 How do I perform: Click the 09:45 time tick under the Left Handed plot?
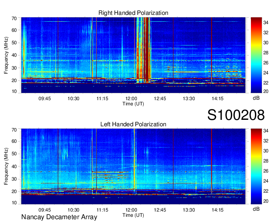coord(45,210)
